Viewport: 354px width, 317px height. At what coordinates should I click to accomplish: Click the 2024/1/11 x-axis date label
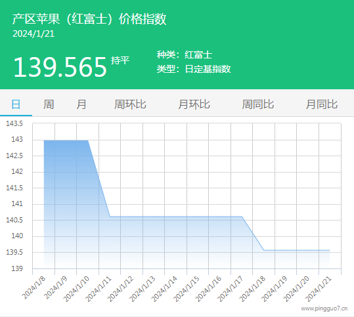[x=99, y=289]
